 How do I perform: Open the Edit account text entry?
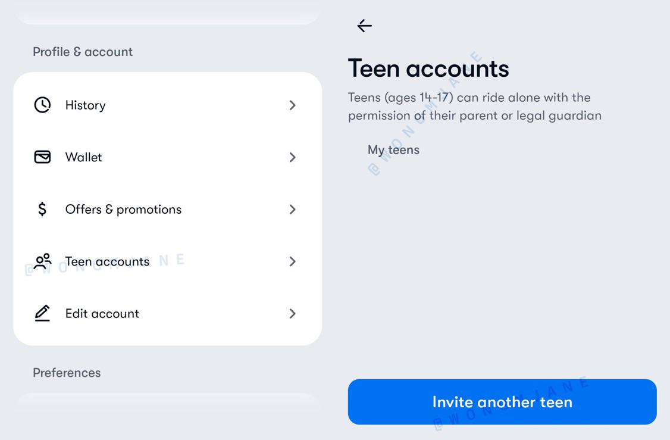click(102, 314)
